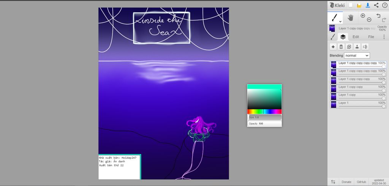Select the brush tool
This screenshot has width=389, height=186.
click(335, 17)
